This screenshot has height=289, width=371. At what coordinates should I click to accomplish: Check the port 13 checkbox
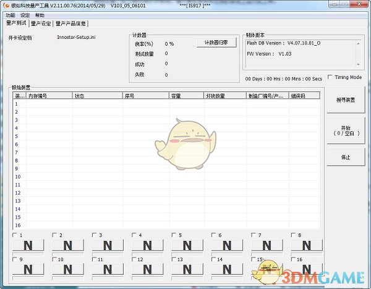(174, 259)
